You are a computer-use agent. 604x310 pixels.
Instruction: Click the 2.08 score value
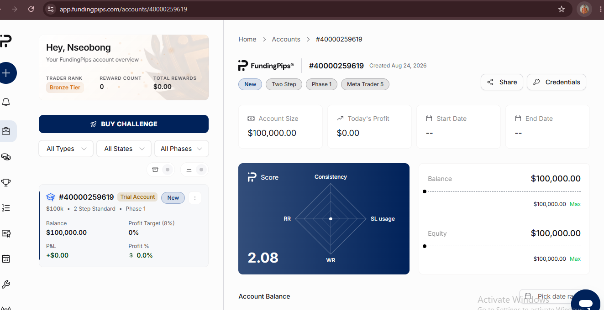pos(263,258)
